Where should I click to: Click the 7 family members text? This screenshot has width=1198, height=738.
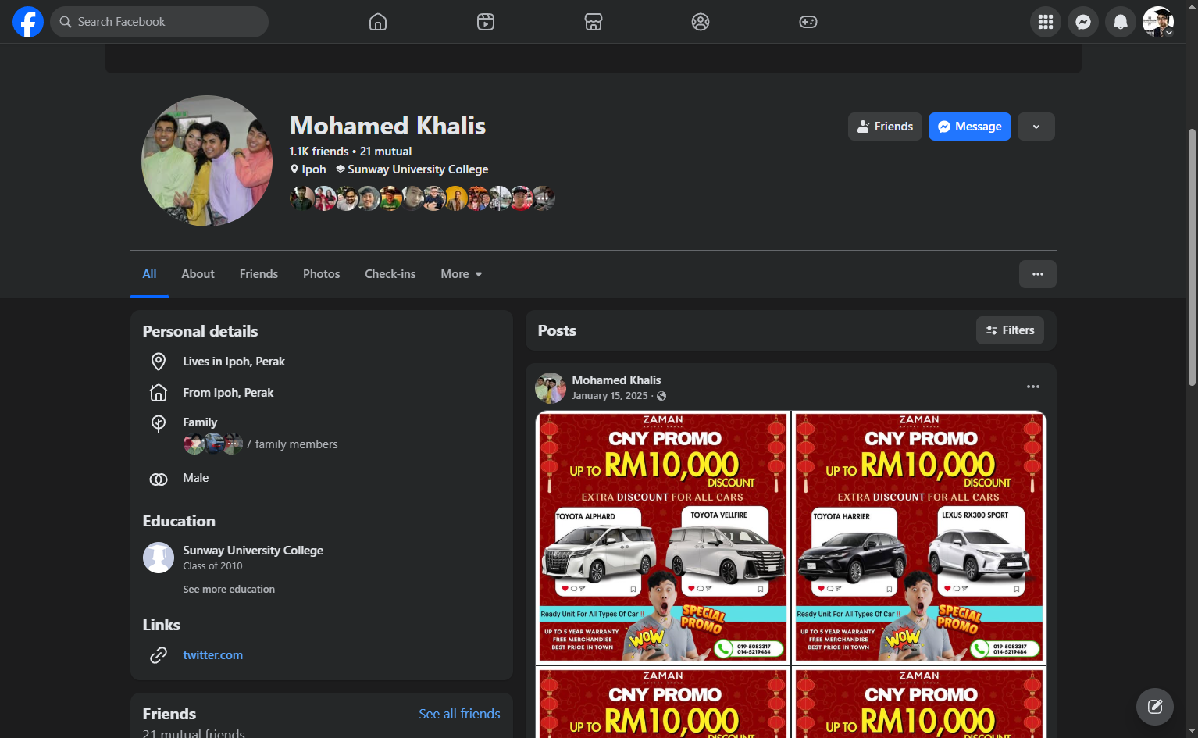pyautogui.click(x=292, y=444)
